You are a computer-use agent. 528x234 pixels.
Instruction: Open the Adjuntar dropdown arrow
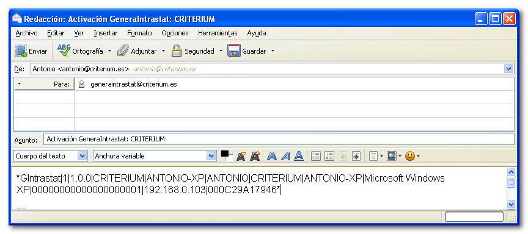[163, 51]
